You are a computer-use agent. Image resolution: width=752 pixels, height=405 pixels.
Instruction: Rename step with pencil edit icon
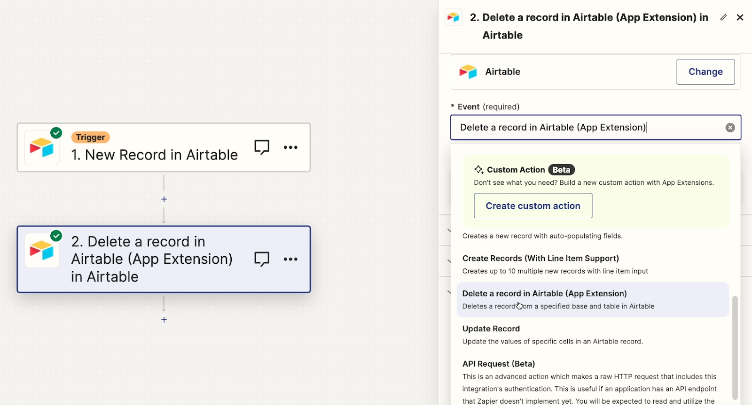pos(723,17)
